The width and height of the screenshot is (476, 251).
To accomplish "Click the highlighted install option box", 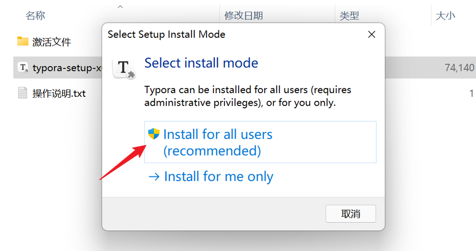I will click(x=260, y=142).
